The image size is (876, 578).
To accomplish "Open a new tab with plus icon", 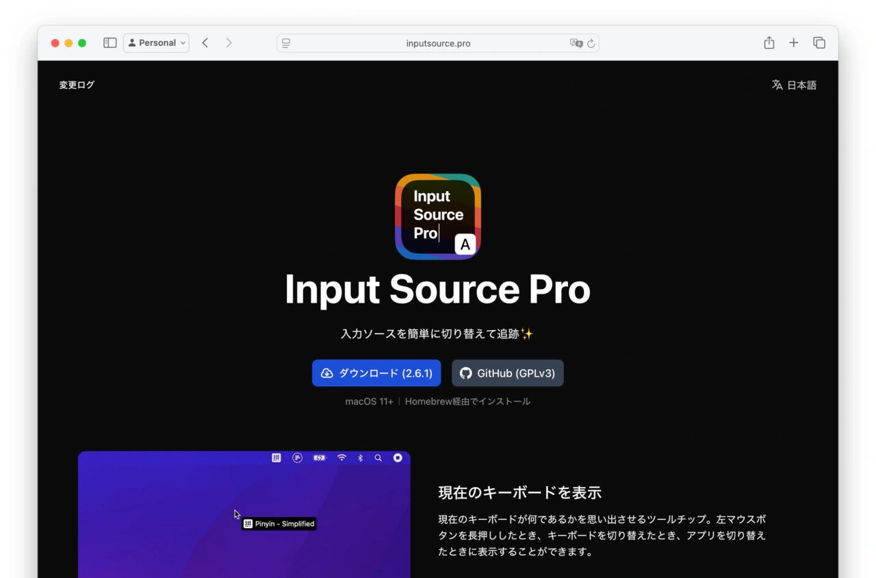I will click(x=794, y=43).
